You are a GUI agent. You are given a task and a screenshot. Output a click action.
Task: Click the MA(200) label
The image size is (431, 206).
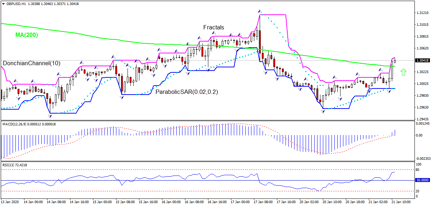(x=27, y=35)
